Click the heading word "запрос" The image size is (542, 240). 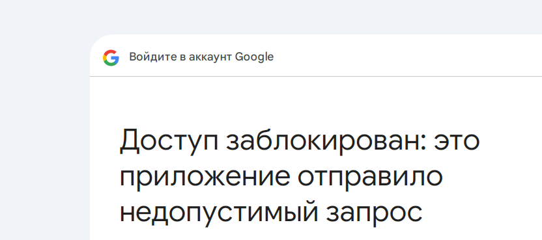click(x=374, y=215)
